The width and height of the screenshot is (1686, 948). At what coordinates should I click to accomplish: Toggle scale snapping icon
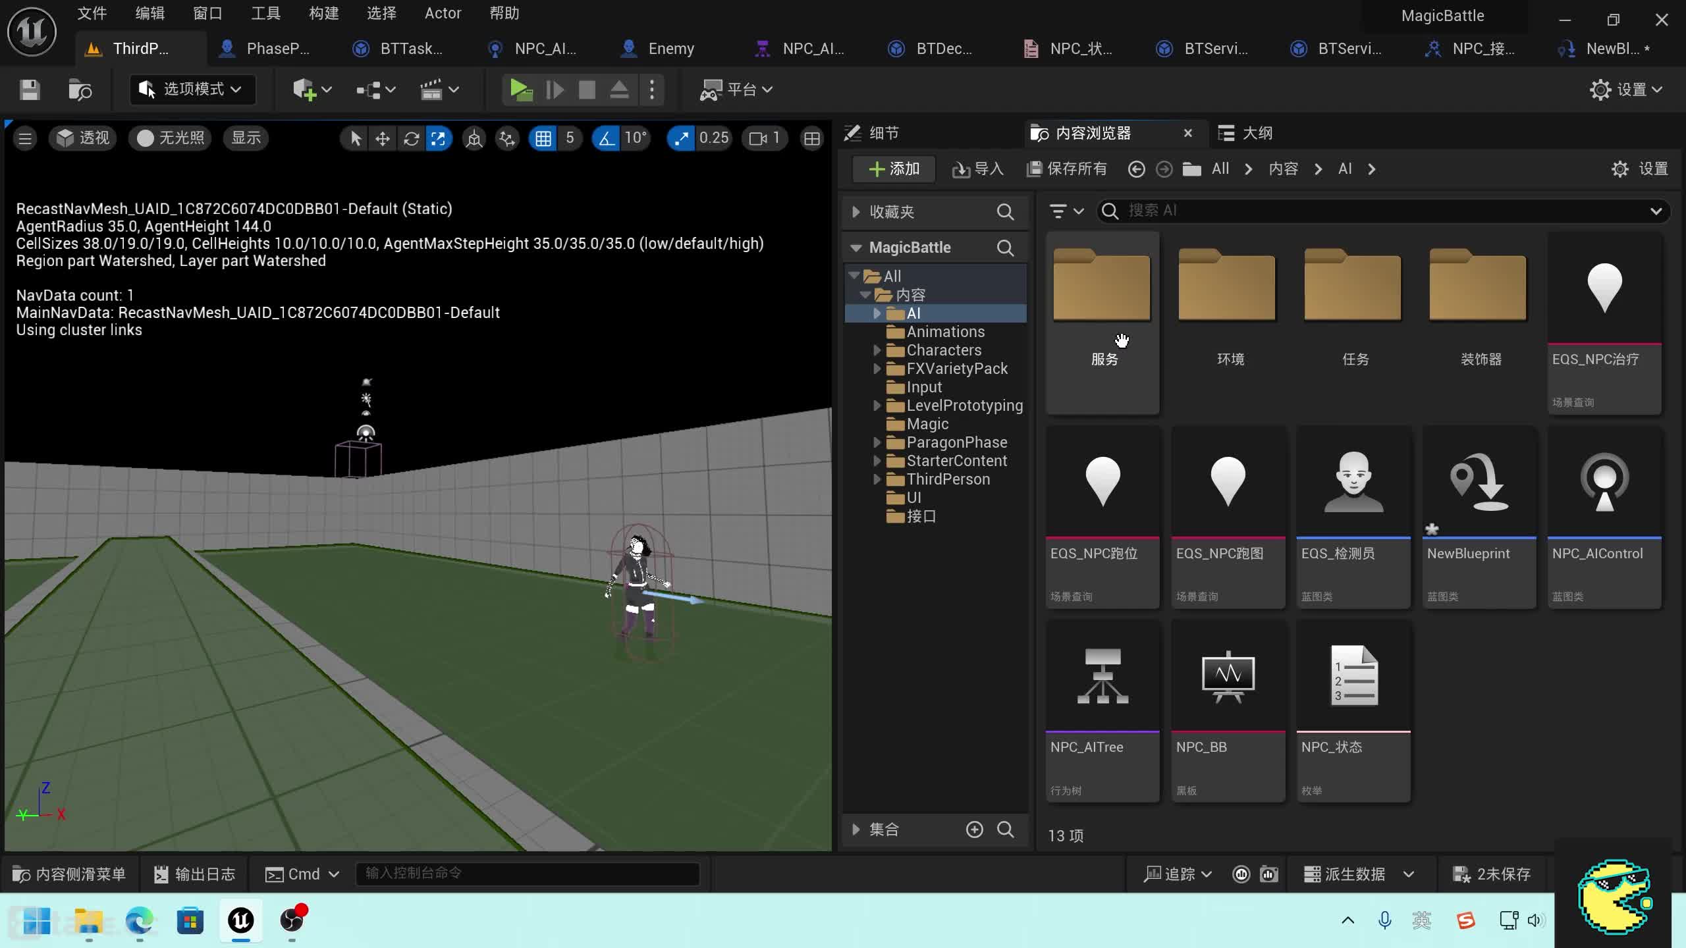(682, 138)
